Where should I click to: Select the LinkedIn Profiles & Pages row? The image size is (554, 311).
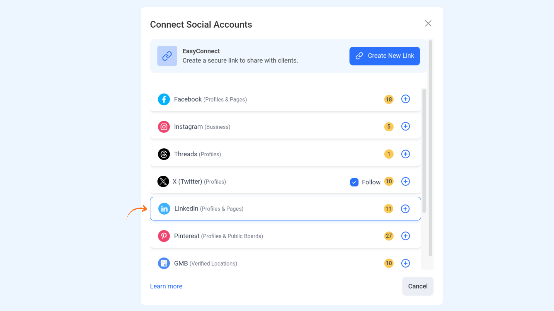(285, 209)
